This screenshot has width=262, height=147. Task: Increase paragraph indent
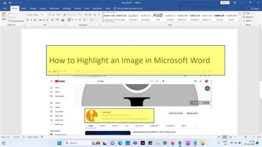click(90, 15)
